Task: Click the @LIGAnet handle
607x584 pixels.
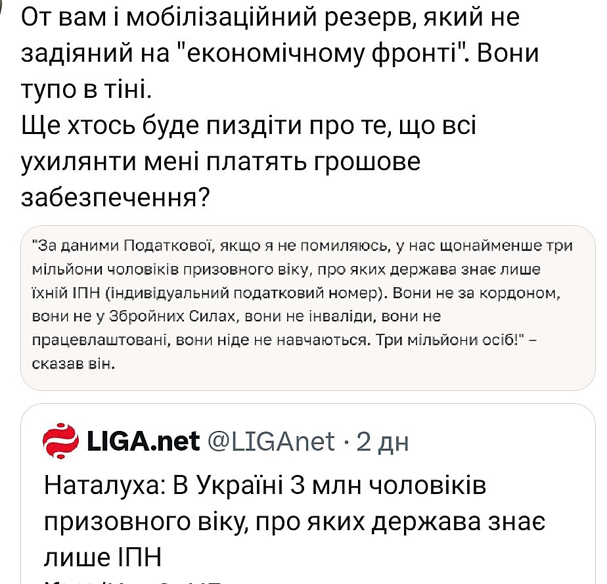Action: pyautogui.click(x=271, y=441)
